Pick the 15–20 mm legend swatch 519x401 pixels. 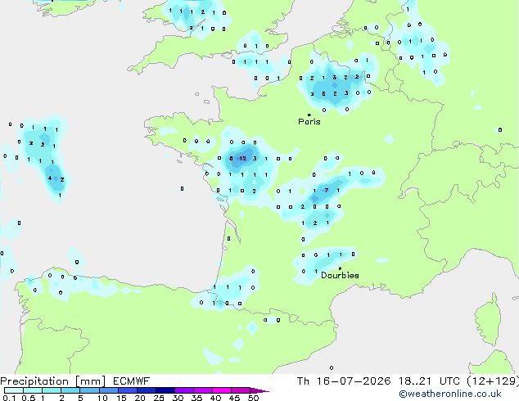point(127,390)
